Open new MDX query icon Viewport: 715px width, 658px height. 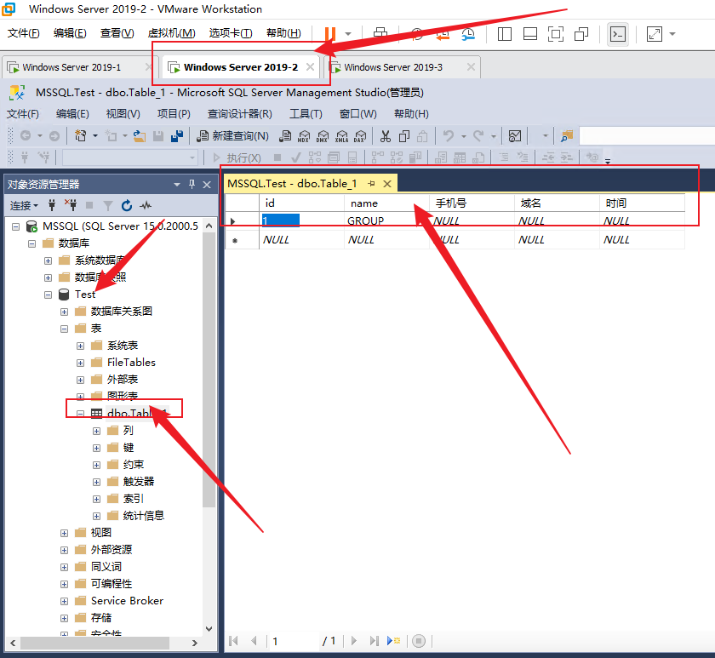point(304,136)
